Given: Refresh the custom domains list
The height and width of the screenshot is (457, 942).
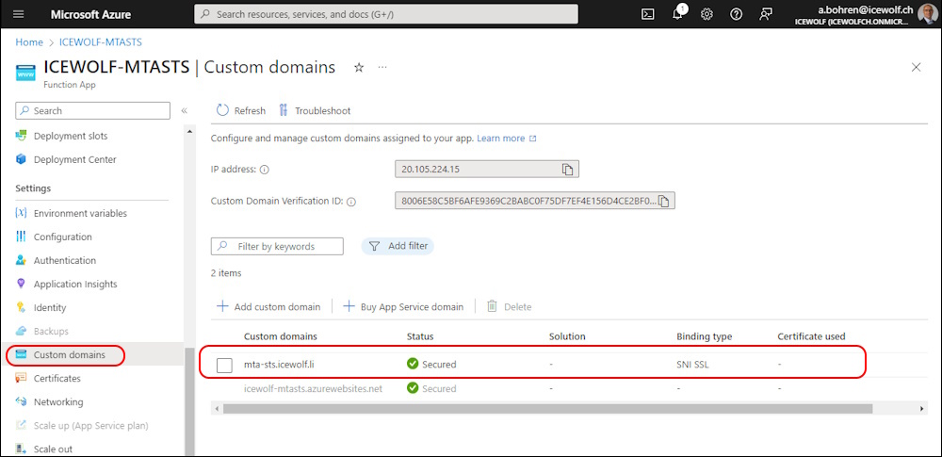Looking at the screenshot, I should (x=241, y=110).
